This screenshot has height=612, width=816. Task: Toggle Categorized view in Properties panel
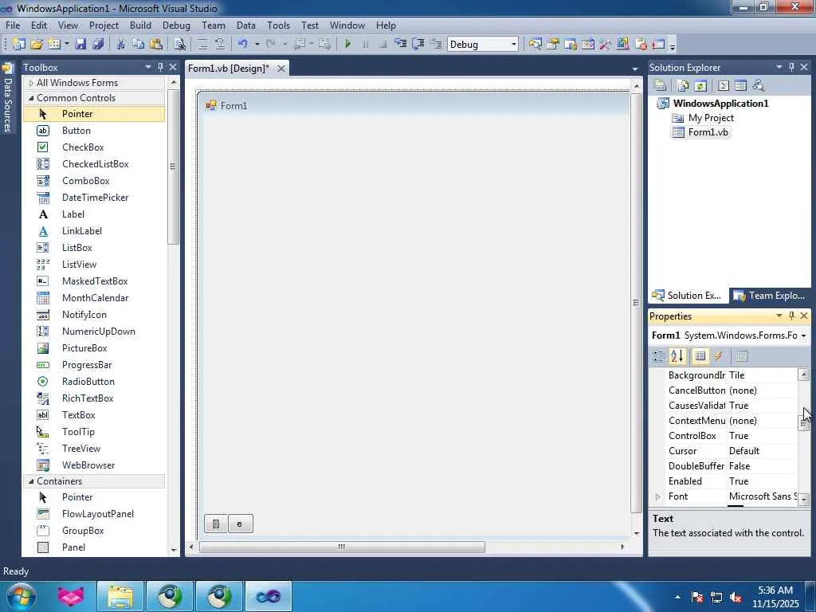(659, 356)
